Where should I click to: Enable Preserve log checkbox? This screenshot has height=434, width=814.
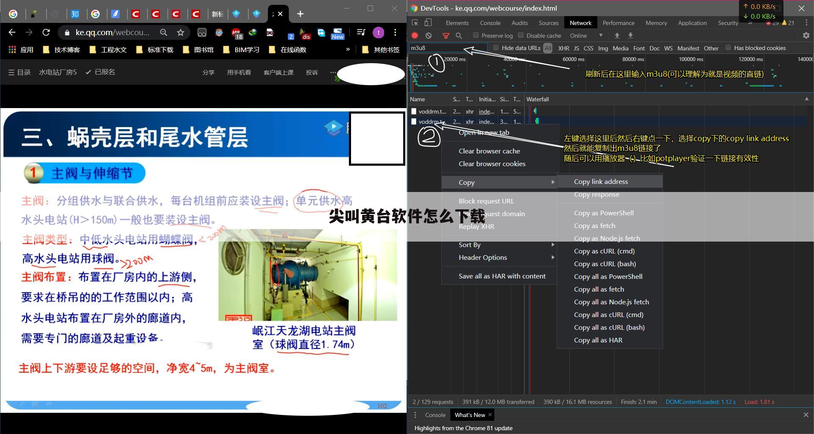(x=476, y=35)
